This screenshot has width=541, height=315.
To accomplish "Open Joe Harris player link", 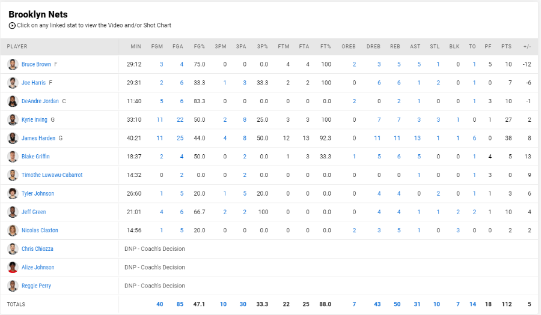I will [x=34, y=83].
